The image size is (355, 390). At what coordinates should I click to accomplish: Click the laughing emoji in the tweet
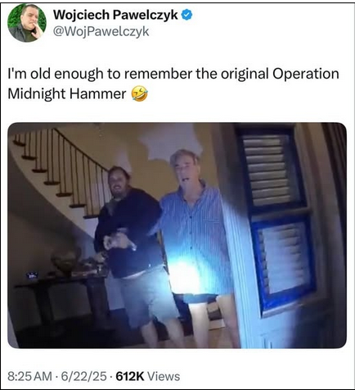(x=139, y=93)
